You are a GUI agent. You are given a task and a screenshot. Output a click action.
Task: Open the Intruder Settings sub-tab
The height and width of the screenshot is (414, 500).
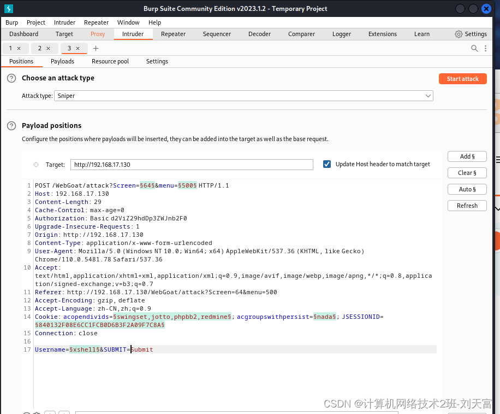pyautogui.click(x=157, y=61)
